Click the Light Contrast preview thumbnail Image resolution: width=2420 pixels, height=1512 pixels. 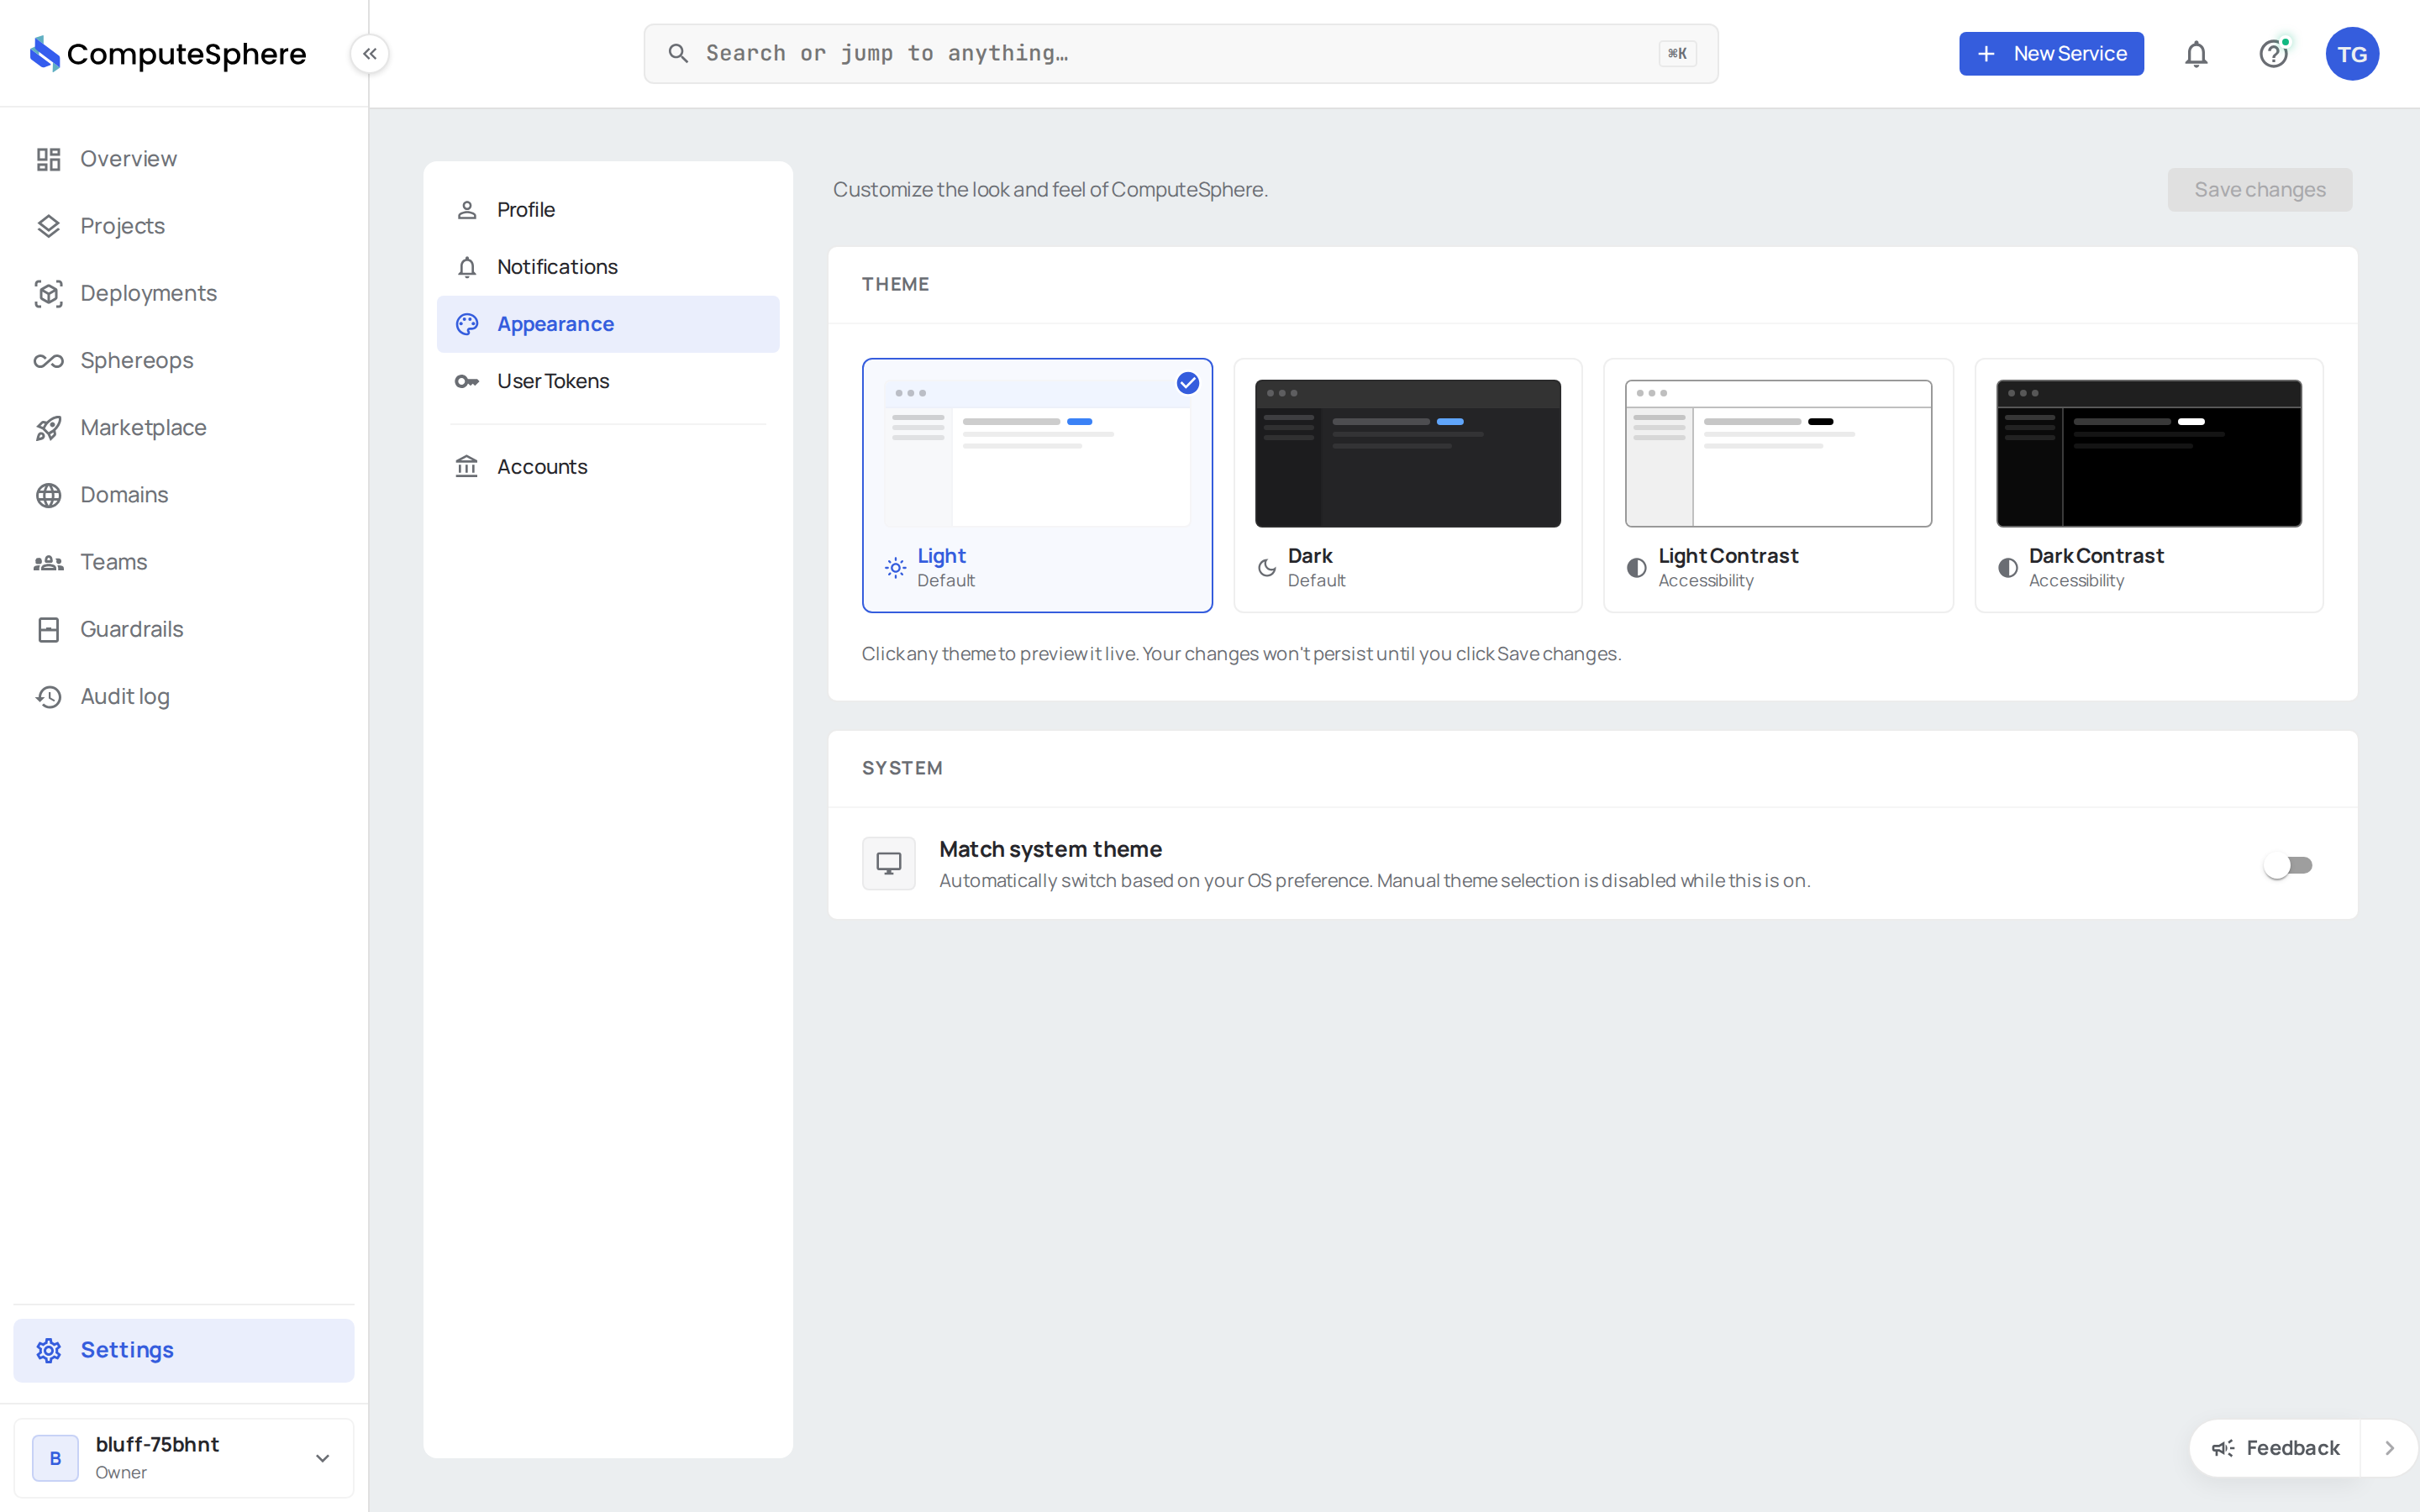(x=1778, y=453)
